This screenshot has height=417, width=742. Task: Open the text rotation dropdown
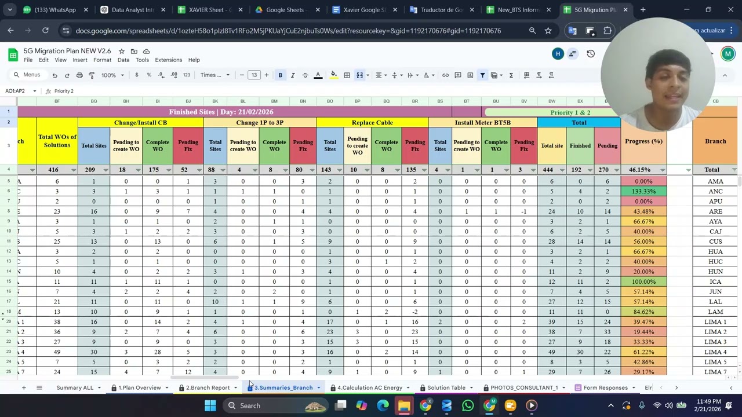[428, 75]
